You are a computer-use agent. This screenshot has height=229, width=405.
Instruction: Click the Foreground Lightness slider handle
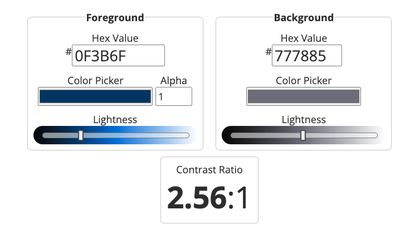coord(81,135)
